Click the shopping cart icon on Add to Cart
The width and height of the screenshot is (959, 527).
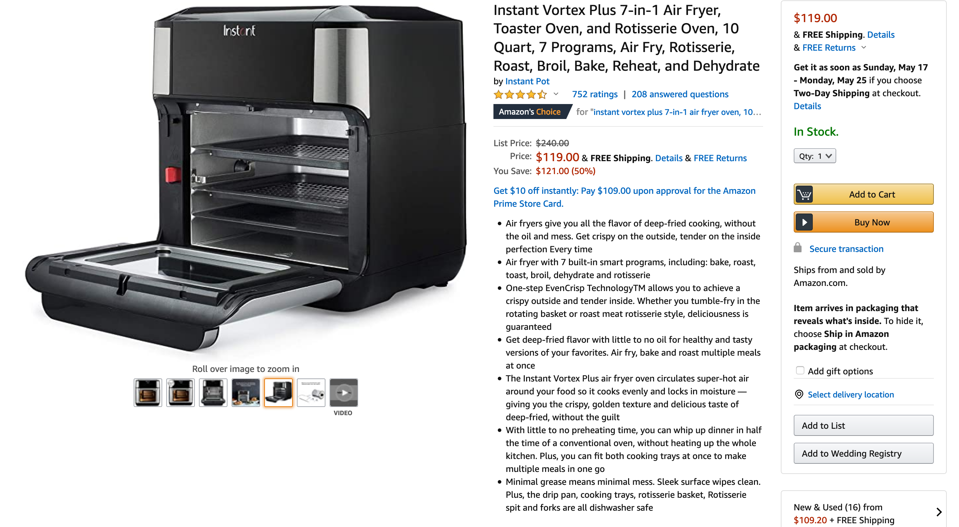point(804,194)
